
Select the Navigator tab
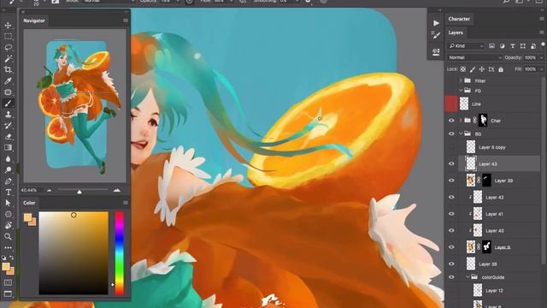click(34, 21)
